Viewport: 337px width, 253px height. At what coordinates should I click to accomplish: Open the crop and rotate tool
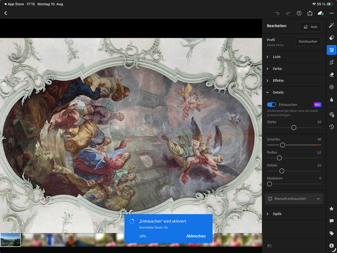(x=332, y=62)
